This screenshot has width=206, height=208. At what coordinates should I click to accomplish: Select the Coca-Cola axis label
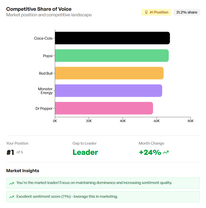(x=43, y=38)
